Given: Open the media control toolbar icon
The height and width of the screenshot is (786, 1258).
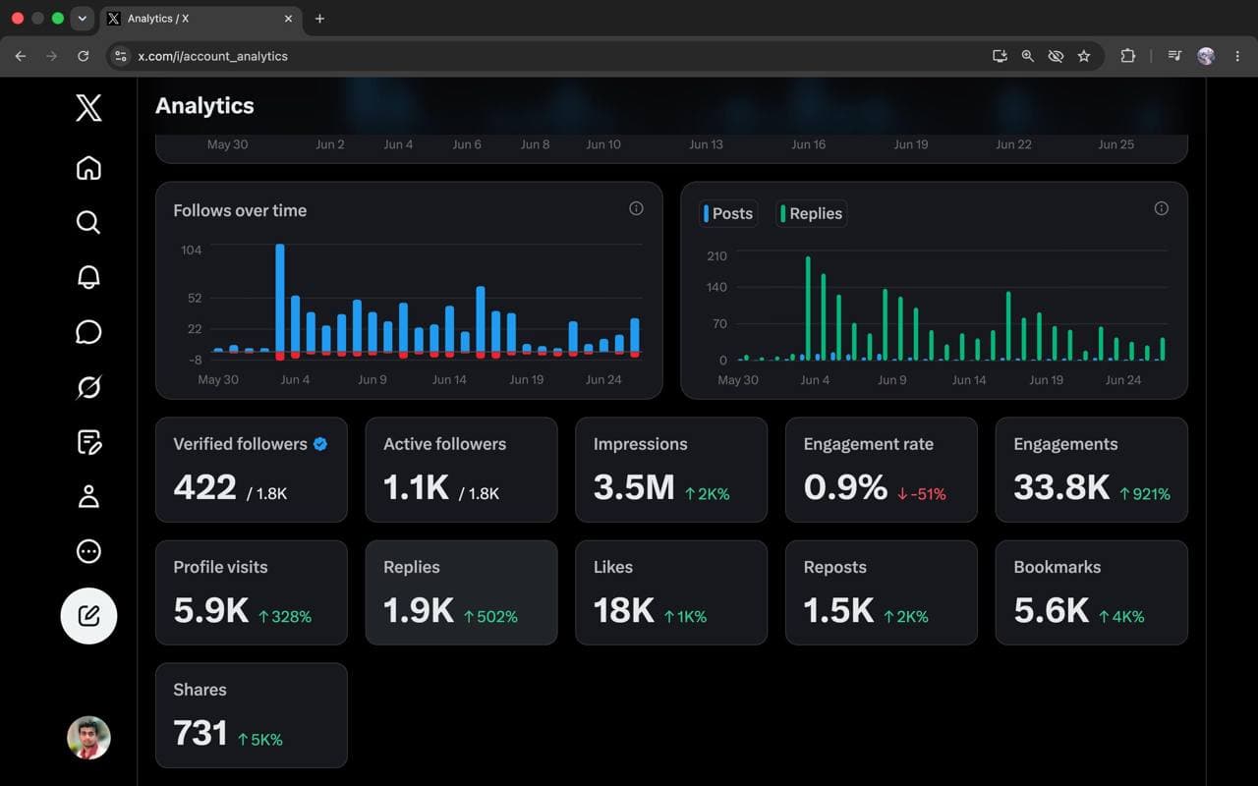Looking at the screenshot, I should coord(1174,56).
